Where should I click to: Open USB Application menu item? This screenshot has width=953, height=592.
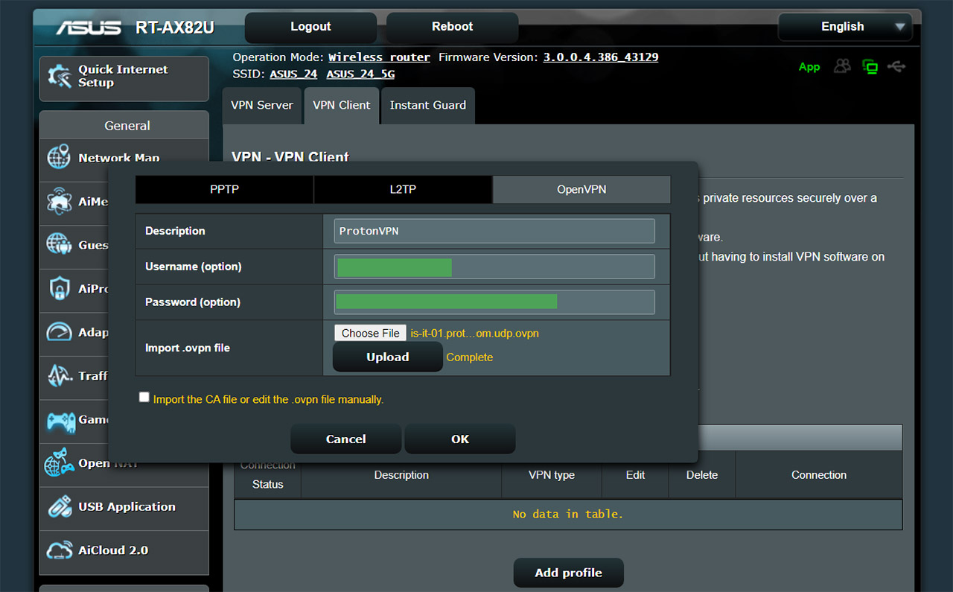click(x=124, y=507)
